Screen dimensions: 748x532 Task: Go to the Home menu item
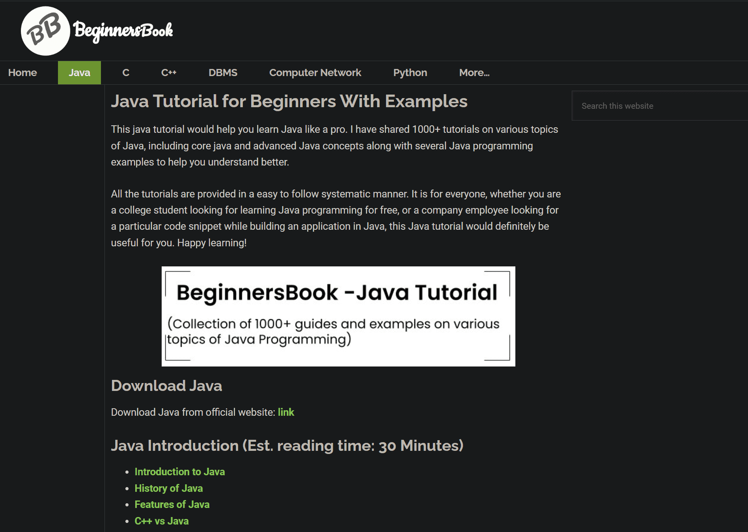[22, 73]
